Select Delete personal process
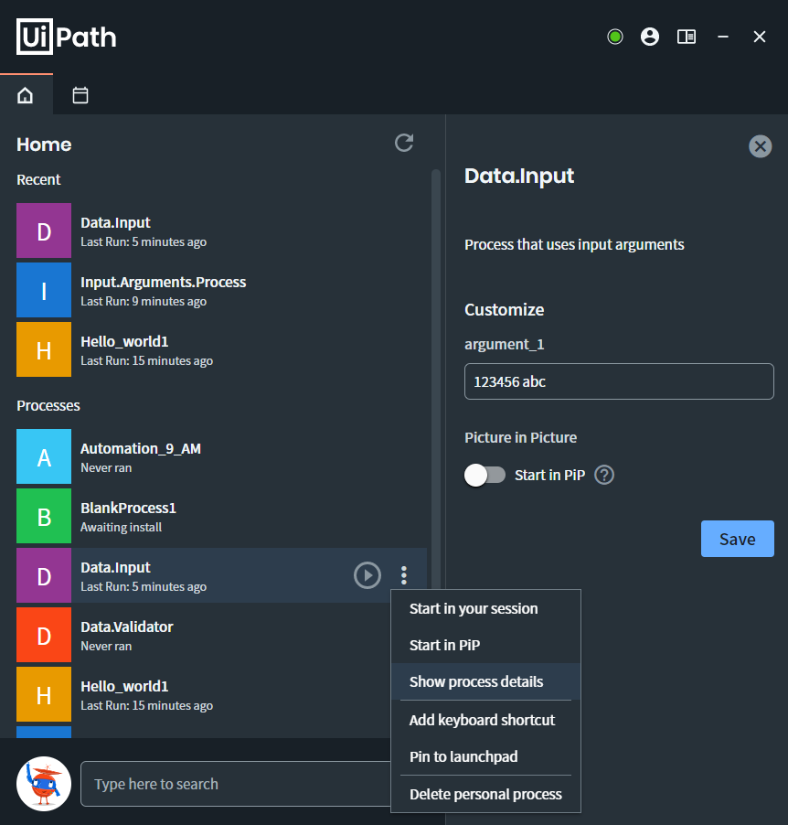The width and height of the screenshot is (788, 825). point(485,794)
